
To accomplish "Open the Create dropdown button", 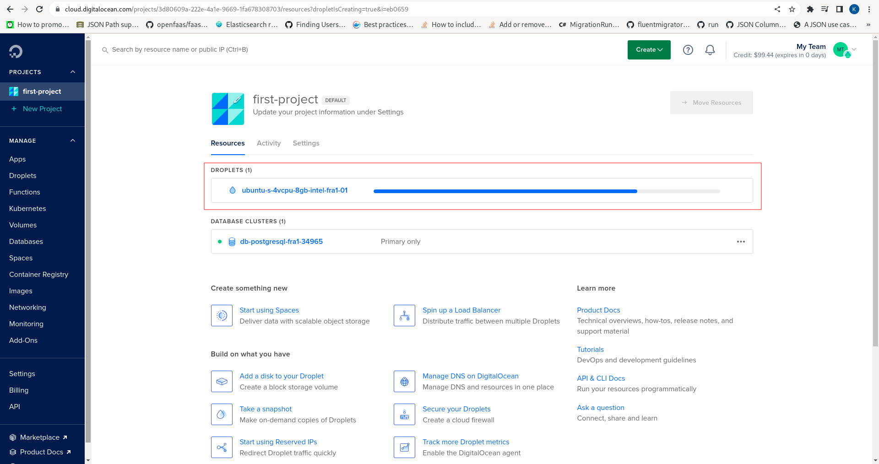I will tap(649, 50).
